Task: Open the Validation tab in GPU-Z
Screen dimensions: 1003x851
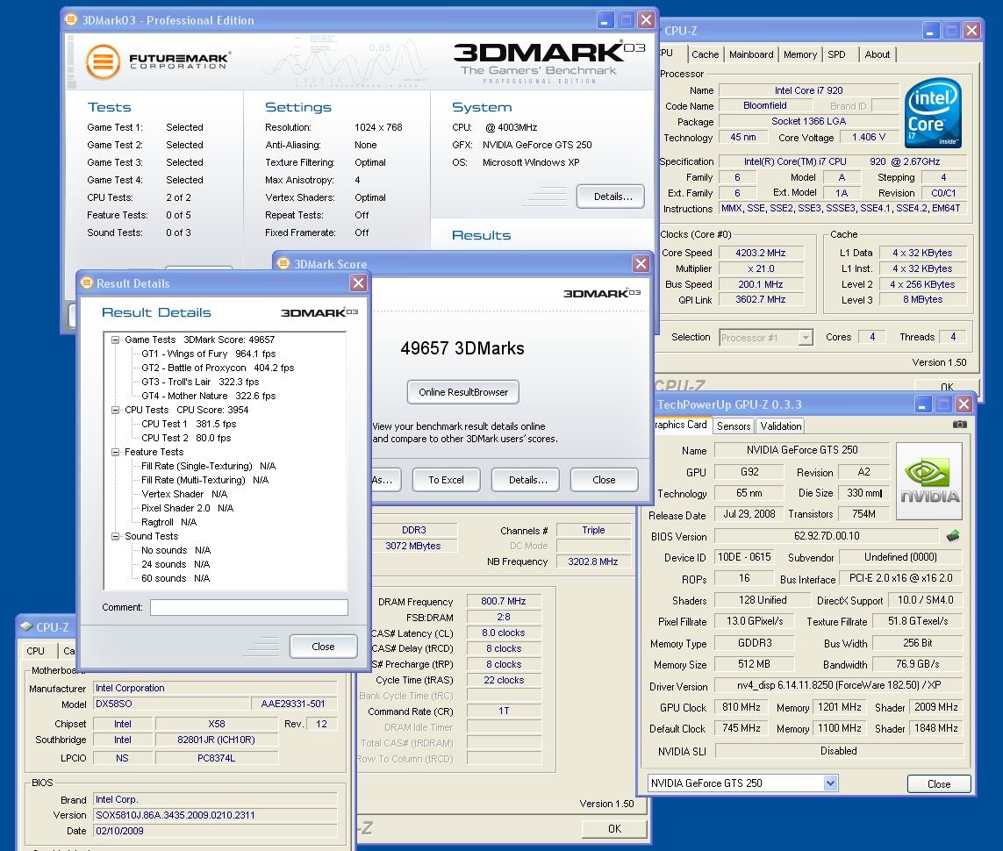Action: click(780, 425)
